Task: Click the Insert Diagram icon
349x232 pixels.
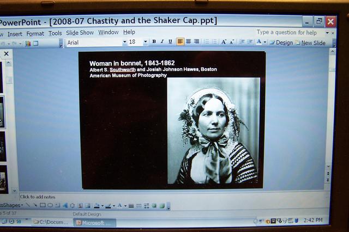Action: click(x=73, y=205)
